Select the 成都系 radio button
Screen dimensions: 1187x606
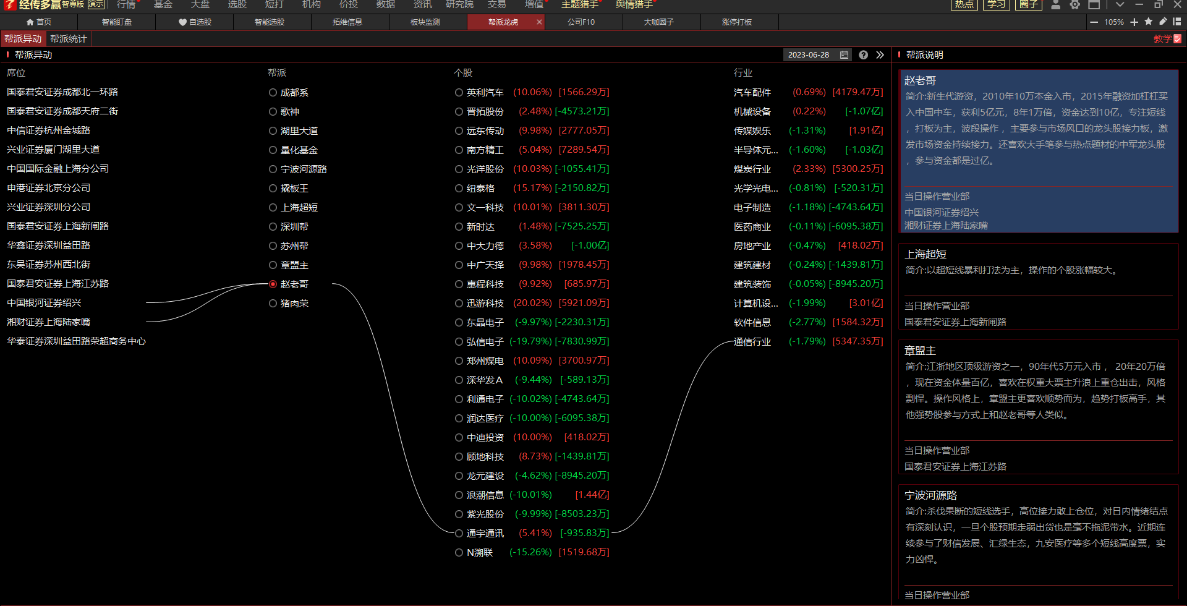(273, 93)
